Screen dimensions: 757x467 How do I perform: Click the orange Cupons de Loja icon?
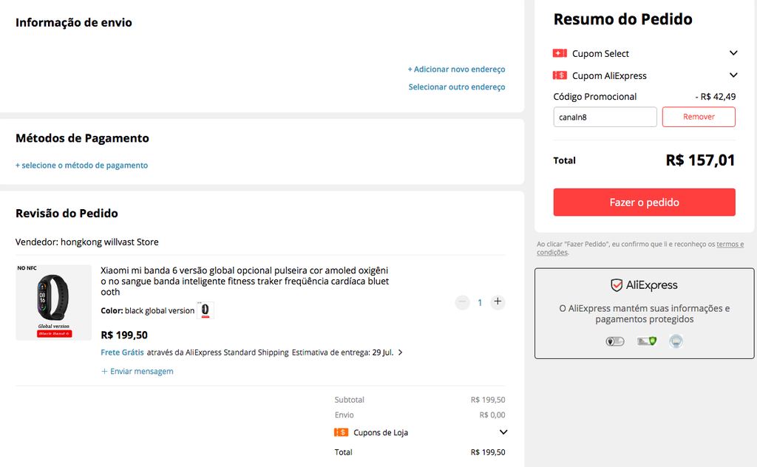pos(341,432)
